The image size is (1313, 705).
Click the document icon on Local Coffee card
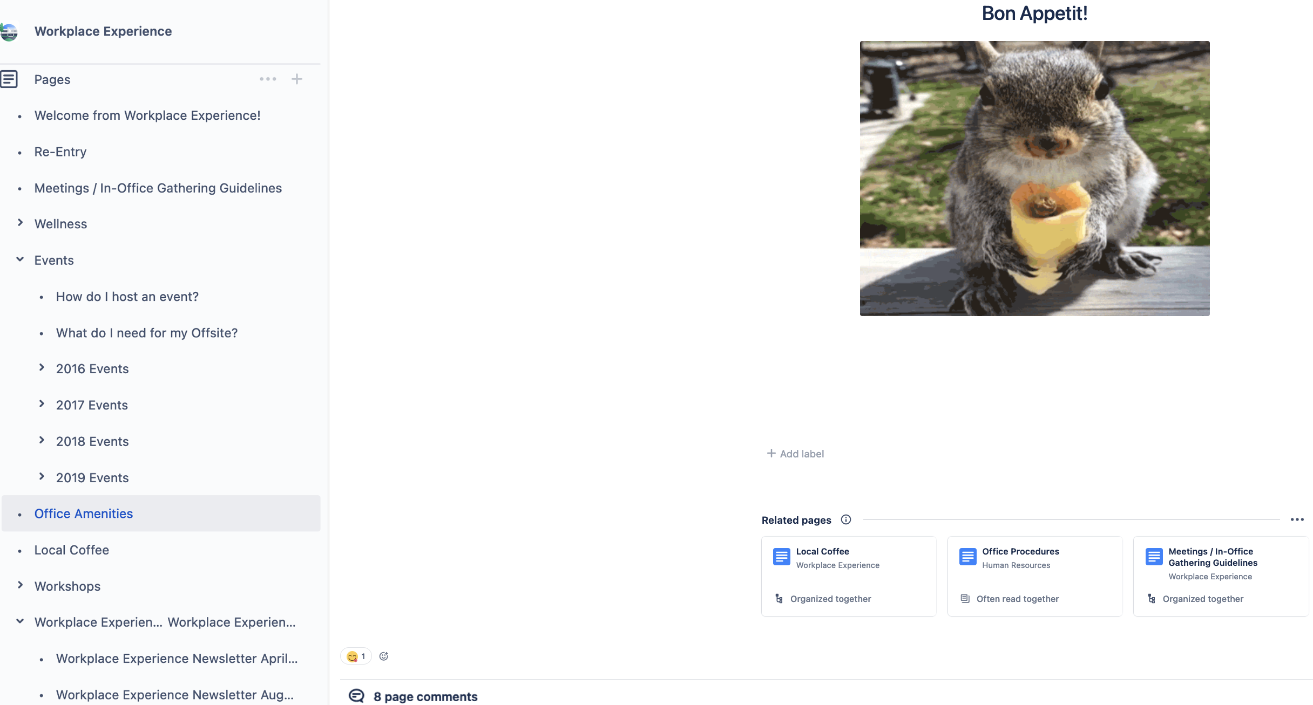(x=781, y=554)
